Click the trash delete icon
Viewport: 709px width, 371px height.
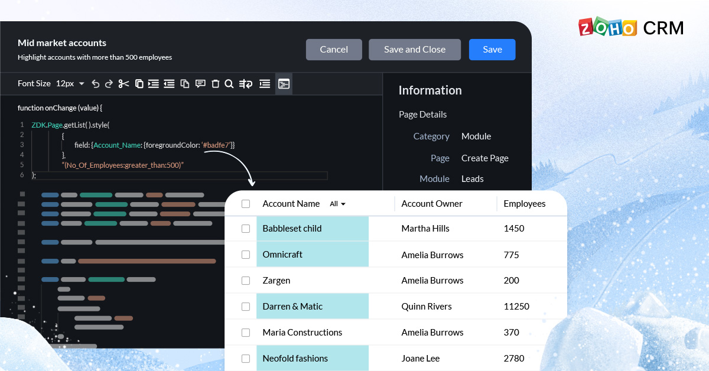click(x=215, y=84)
